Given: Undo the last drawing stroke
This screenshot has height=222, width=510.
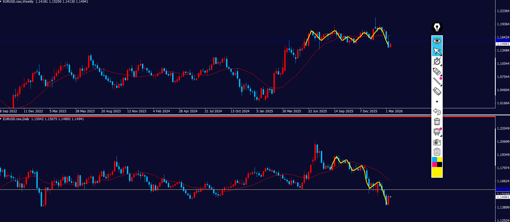Looking at the screenshot, I should 437,112.
